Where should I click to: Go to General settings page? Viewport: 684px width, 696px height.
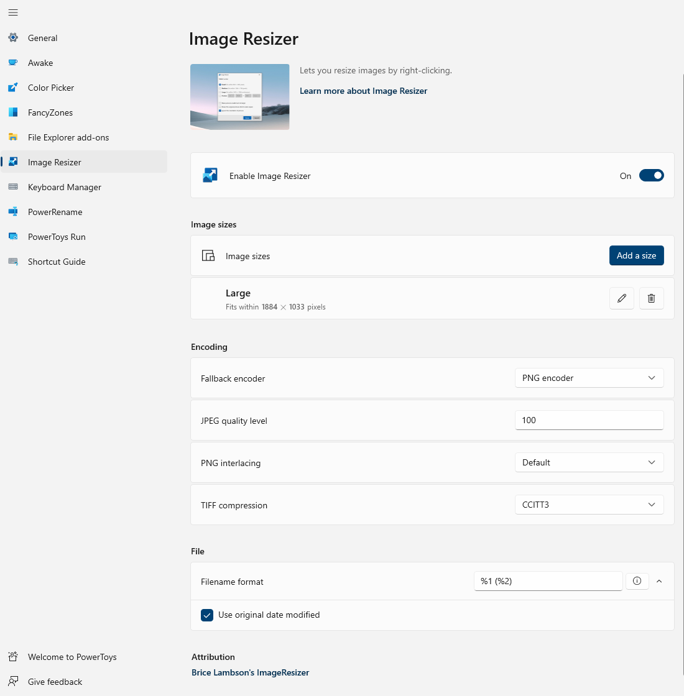tap(84, 38)
